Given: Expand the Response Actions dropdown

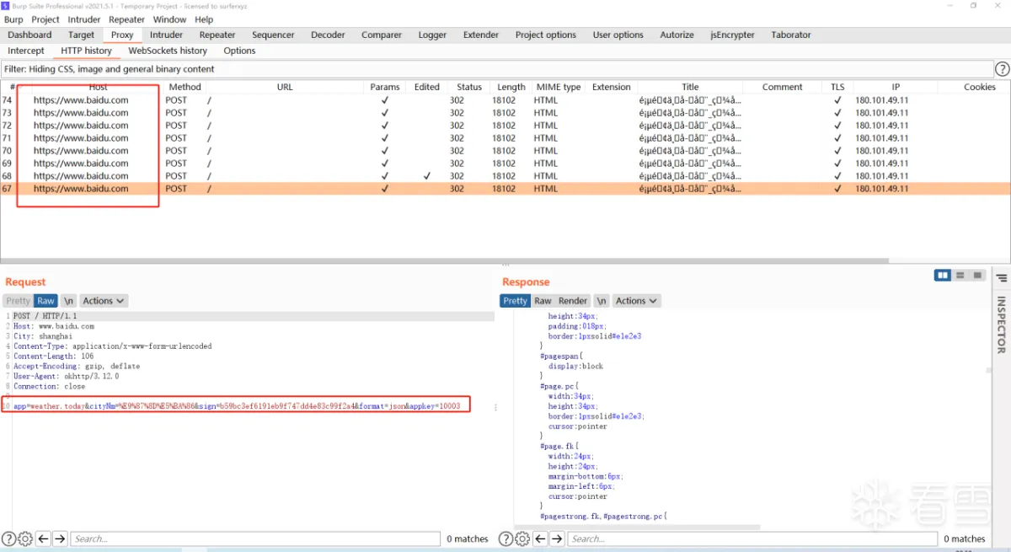Looking at the screenshot, I should (636, 301).
